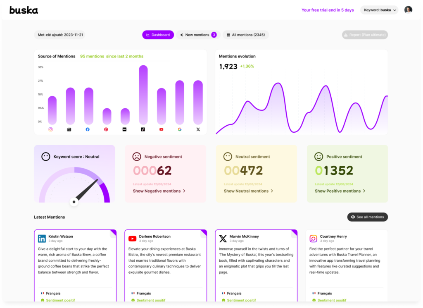
Task: Click the name 'Darlene Robertson'
Action: click(155, 236)
